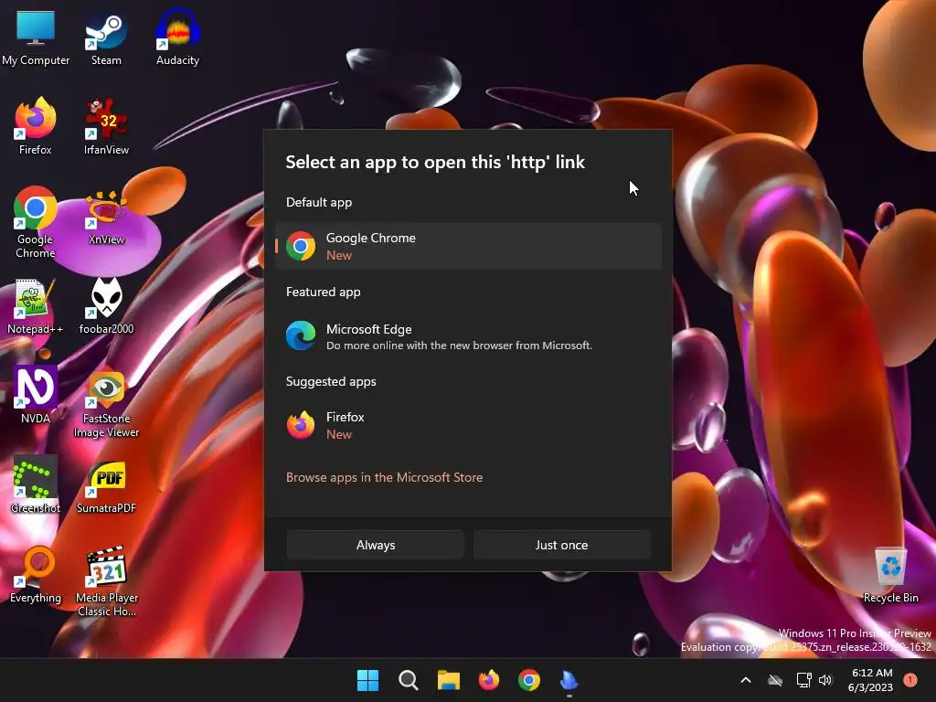Select the XnView desktop shortcut
Screen dimensions: 936x702
pyautogui.click(x=106, y=218)
